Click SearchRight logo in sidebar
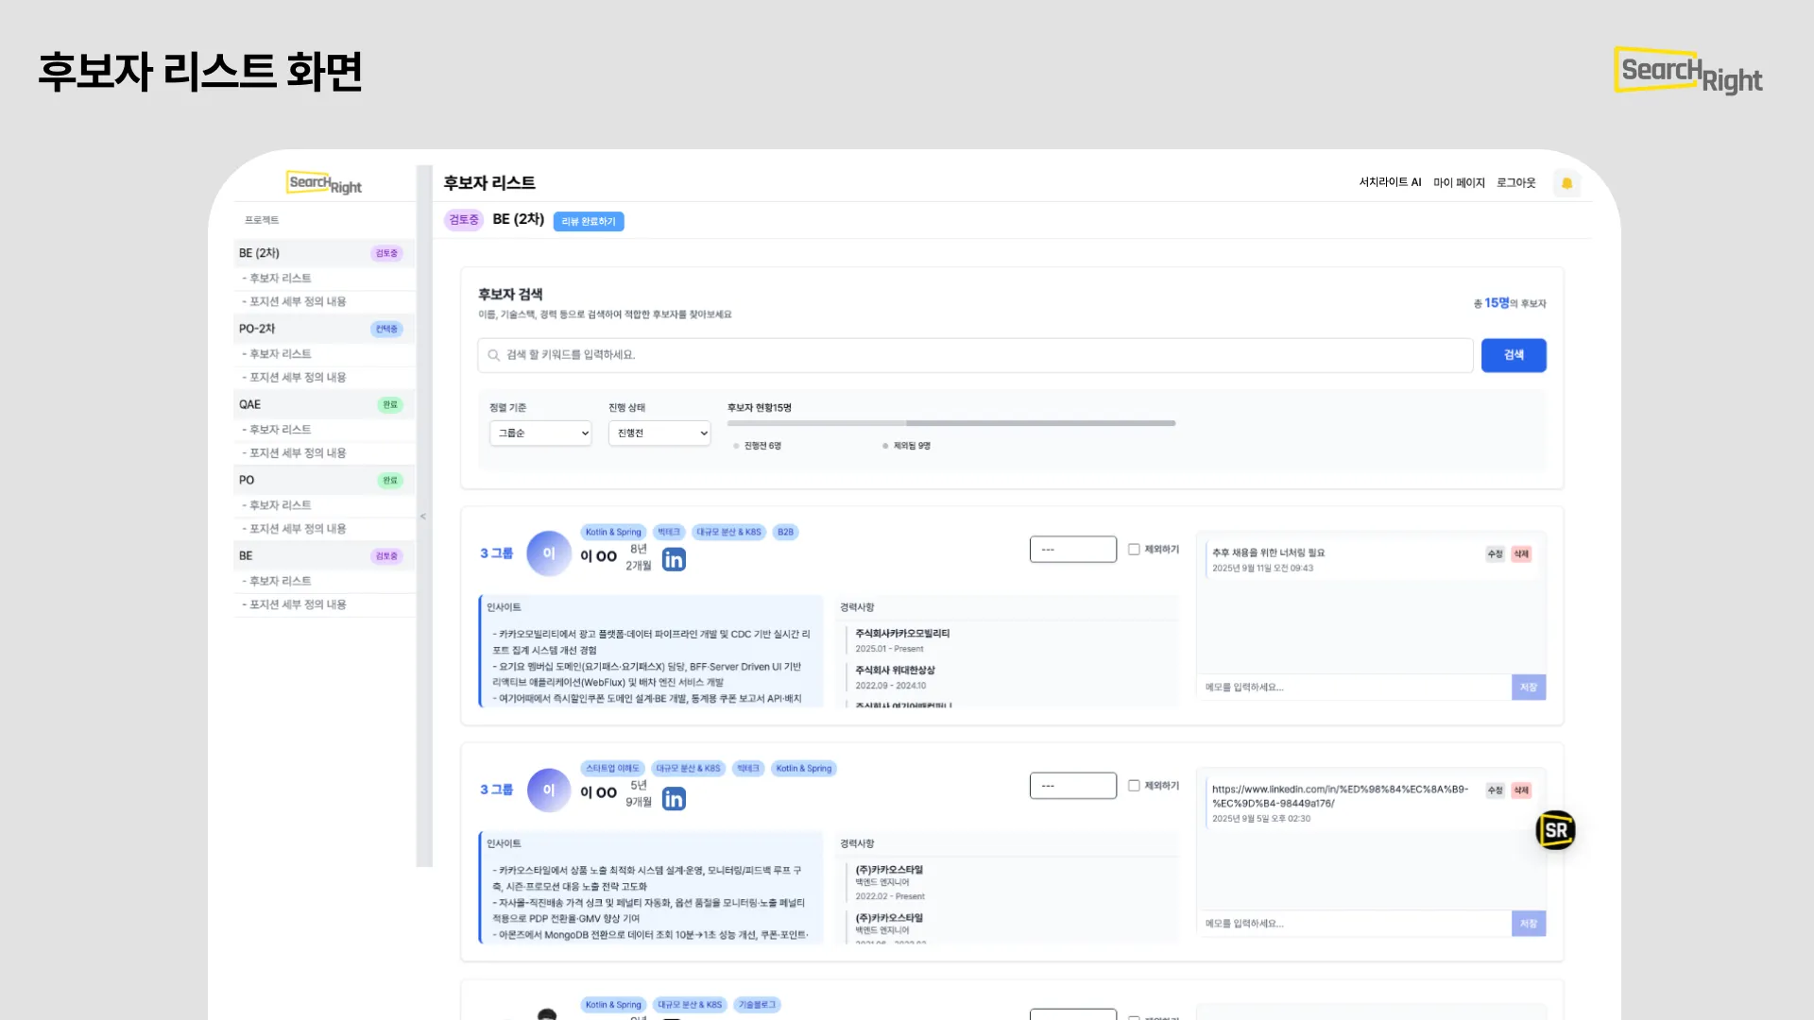This screenshot has width=1814, height=1020. [x=324, y=183]
